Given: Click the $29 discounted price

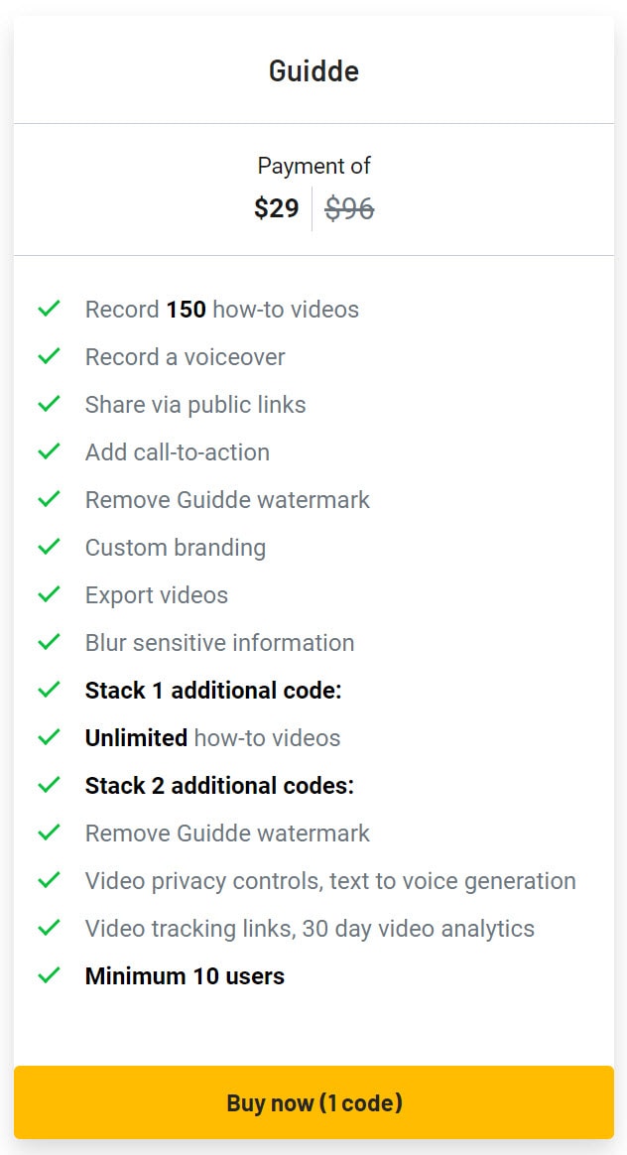Looking at the screenshot, I should point(276,208).
